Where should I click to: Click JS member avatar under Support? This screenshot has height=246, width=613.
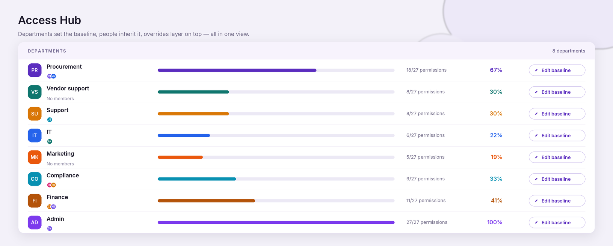pos(50,120)
